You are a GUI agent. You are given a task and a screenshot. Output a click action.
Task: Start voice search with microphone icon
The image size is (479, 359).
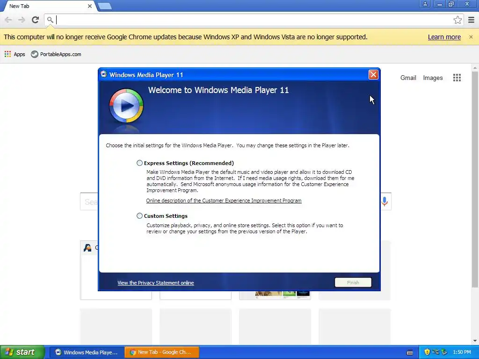click(x=385, y=201)
